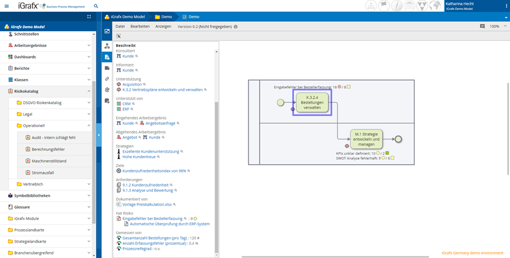Open the organization chart view icon
This screenshot has width=510, height=258.
[371, 6]
